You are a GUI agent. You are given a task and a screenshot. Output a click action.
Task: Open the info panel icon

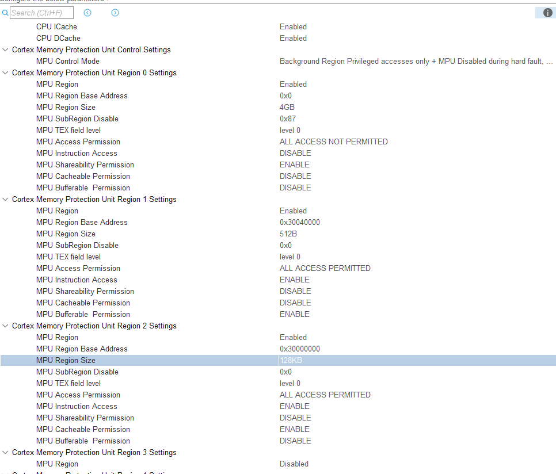(547, 13)
